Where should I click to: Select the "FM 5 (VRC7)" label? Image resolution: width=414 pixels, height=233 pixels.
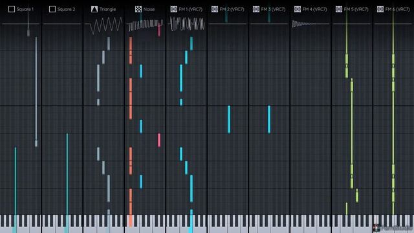coord(356,9)
